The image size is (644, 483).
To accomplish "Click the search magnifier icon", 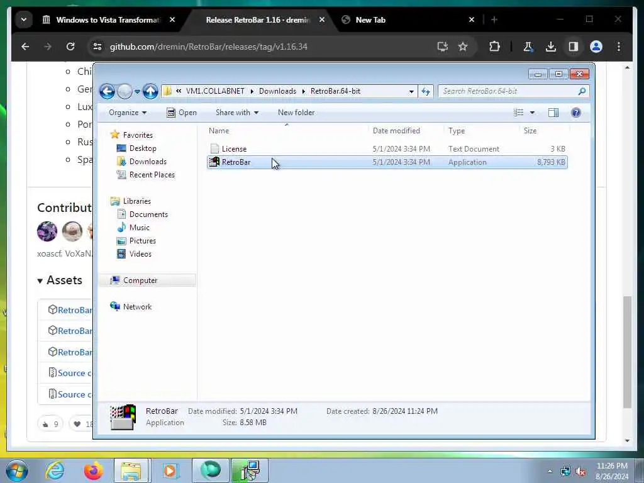I will (582, 91).
